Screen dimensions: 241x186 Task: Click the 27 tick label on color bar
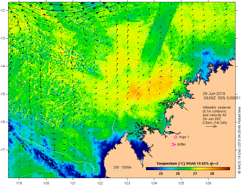(195, 174)
